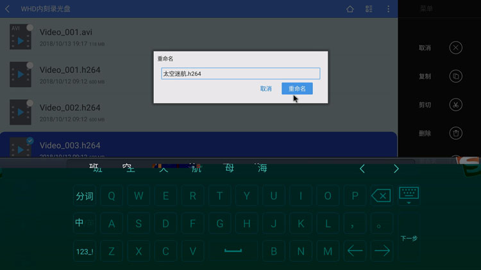Click the rename text input field
The width and height of the screenshot is (481, 270).
click(x=240, y=74)
